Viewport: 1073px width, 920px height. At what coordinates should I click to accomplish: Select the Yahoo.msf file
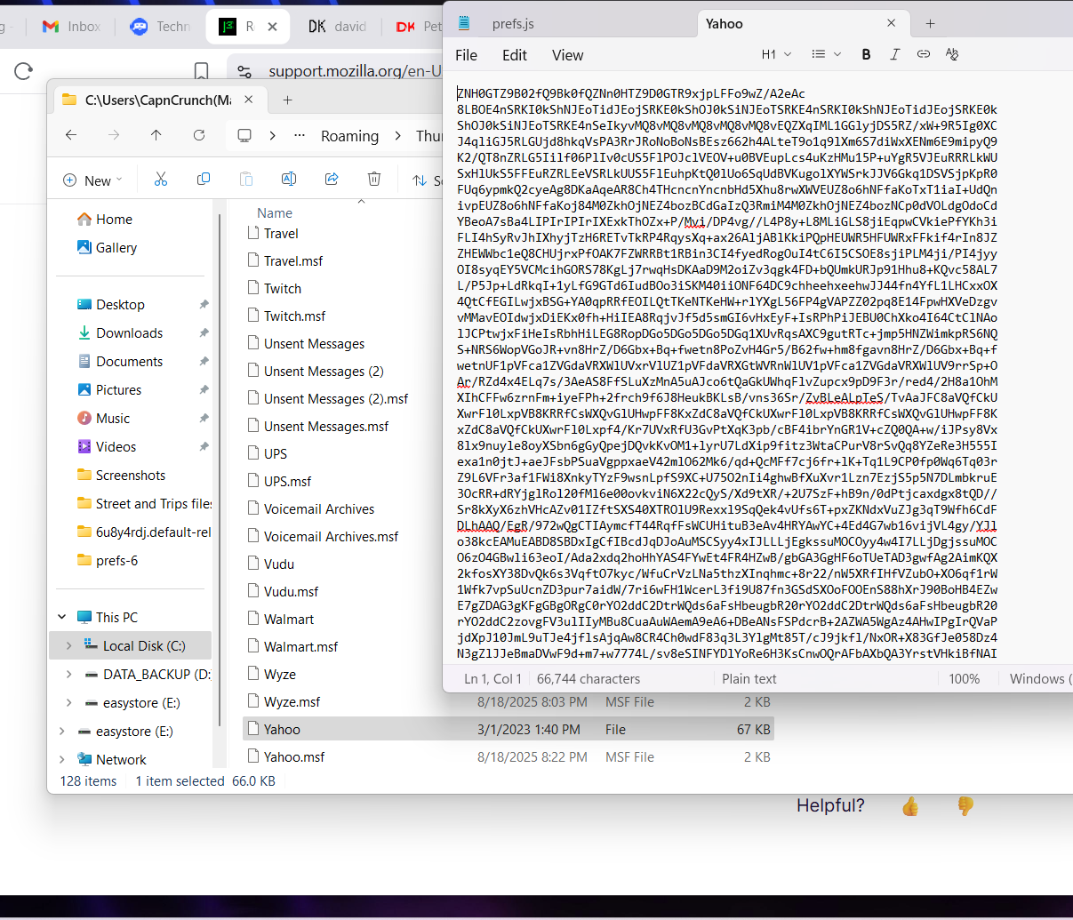pos(294,757)
